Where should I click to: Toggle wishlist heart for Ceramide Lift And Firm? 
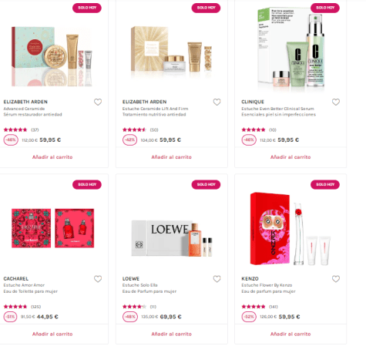pos(217,102)
